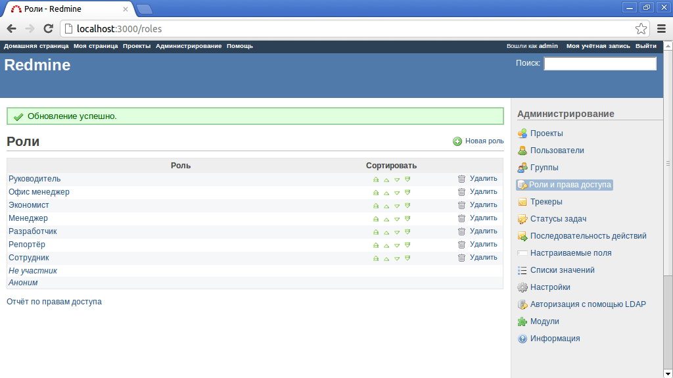Click Новая роль link
Image resolution: width=673 pixels, height=378 pixels.
click(x=484, y=141)
